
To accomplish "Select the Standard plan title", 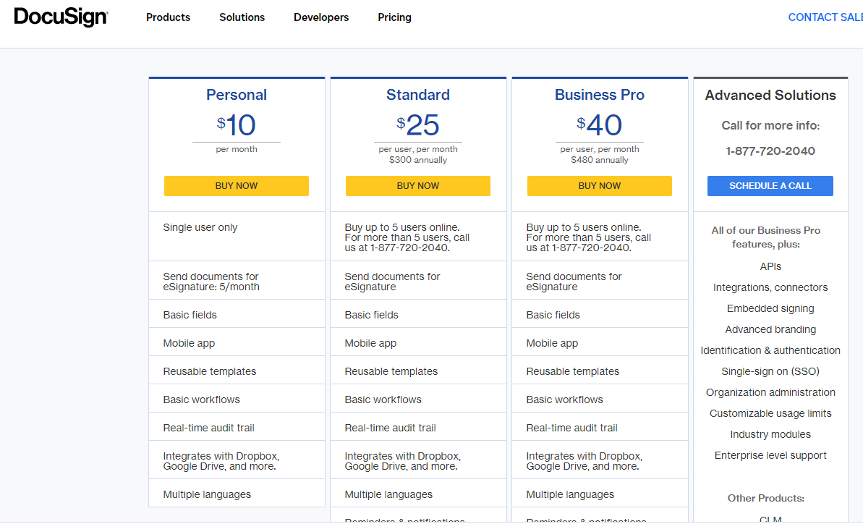I will pyautogui.click(x=418, y=95).
